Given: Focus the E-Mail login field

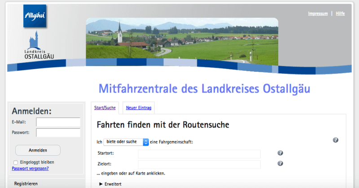Looking at the screenshot, I should [58, 122].
